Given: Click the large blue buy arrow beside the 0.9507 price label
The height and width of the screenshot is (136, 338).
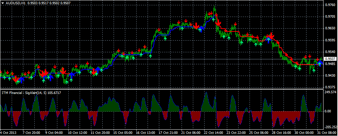Looking at the screenshot, I should pyautogui.click(x=320, y=64).
